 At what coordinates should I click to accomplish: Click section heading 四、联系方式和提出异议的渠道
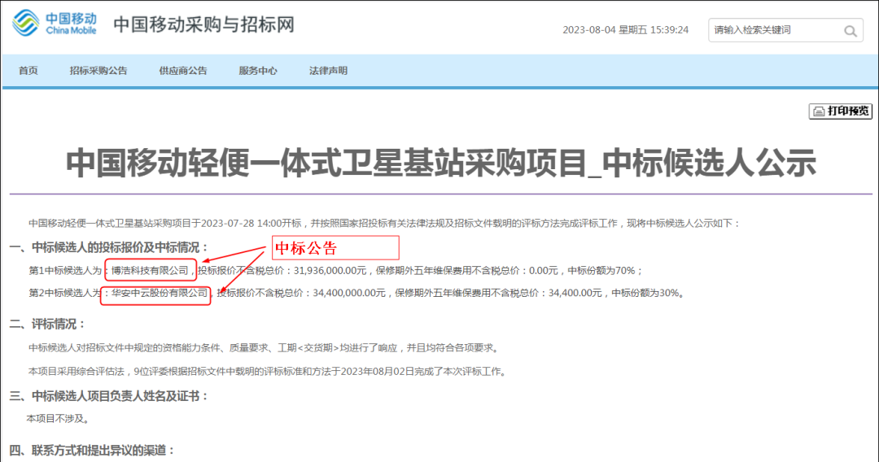pyautogui.click(x=93, y=451)
